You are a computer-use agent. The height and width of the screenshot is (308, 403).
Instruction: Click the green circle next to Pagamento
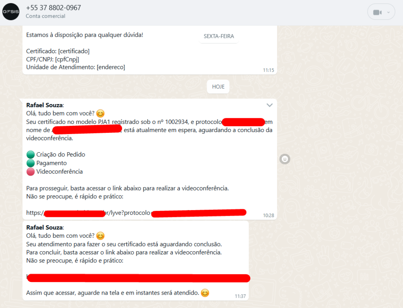tap(31, 163)
